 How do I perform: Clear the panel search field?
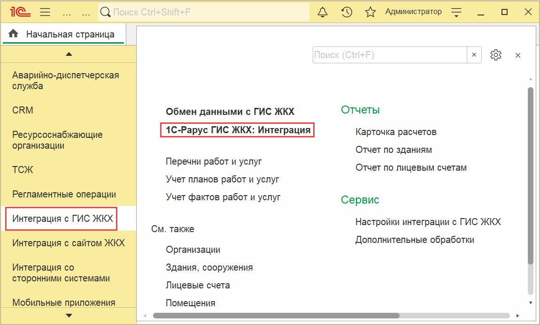pyautogui.click(x=474, y=55)
